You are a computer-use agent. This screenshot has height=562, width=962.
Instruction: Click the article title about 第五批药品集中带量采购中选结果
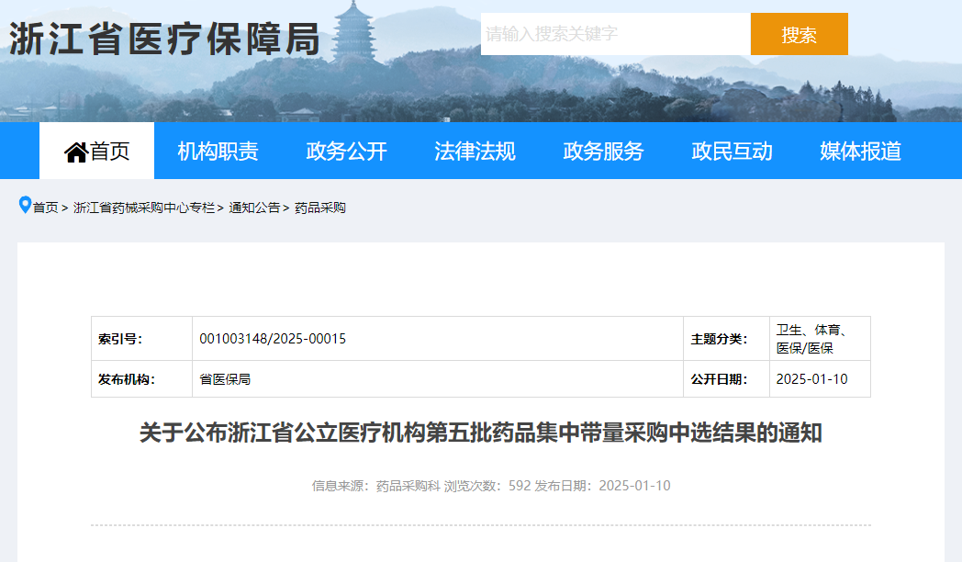[x=481, y=433]
